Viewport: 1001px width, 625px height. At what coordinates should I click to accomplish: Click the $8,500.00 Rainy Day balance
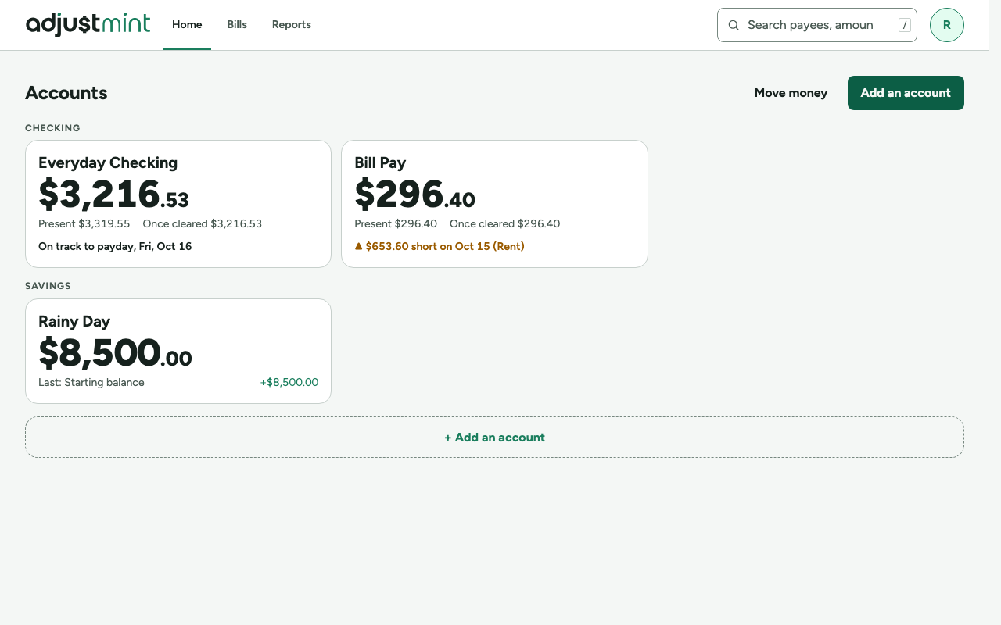click(x=115, y=353)
